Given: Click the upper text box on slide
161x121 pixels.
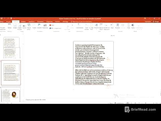Looking at the screenshot, I should click(x=93, y=54).
